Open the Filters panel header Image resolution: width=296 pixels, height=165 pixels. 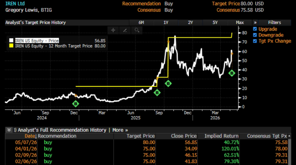tap(274, 22)
